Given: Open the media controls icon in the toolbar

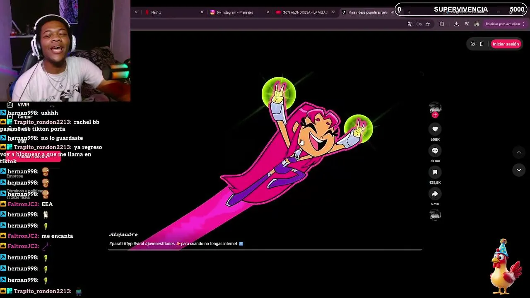Looking at the screenshot, I should click(466, 24).
